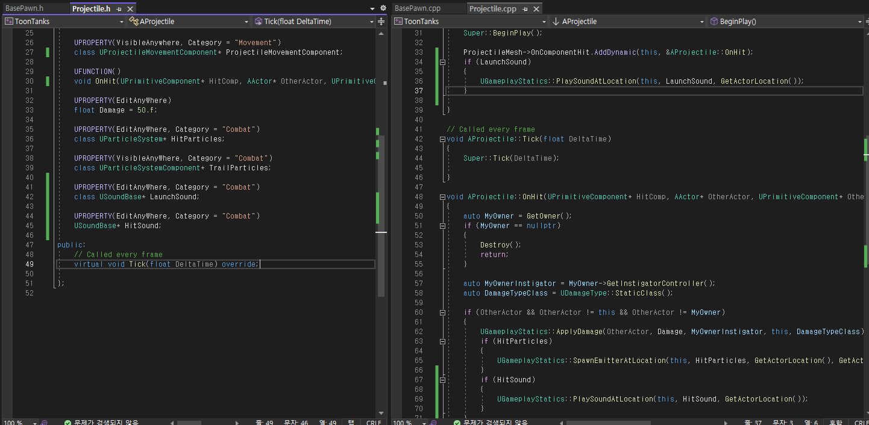Close the Projectile.h tab

(x=130, y=9)
